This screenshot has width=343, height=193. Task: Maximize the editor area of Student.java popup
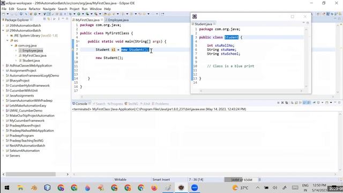308,23
